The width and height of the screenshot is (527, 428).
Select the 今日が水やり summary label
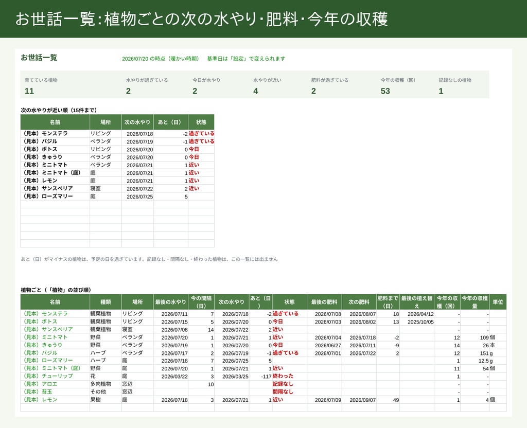click(x=206, y=80)
